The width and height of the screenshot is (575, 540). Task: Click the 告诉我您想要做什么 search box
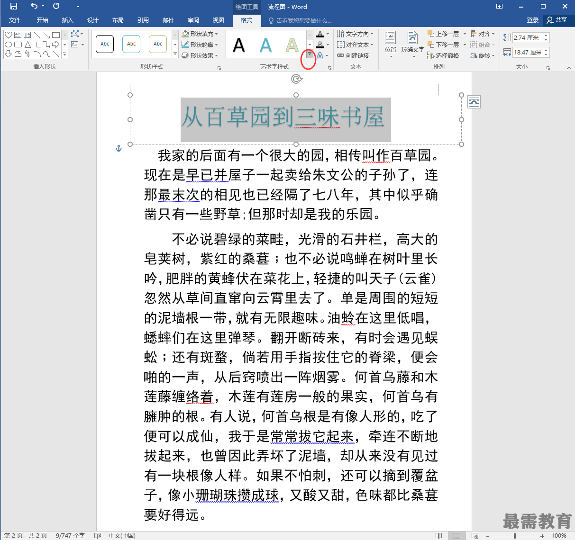300,20
